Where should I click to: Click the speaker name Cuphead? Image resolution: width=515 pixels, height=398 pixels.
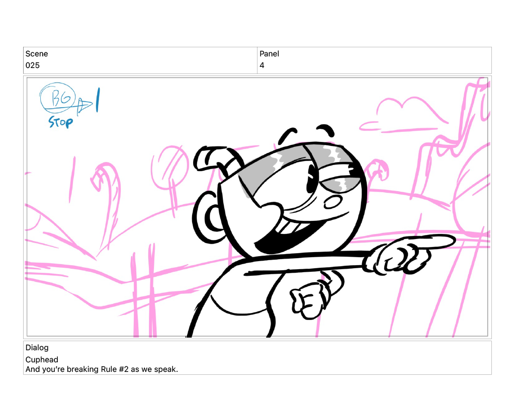coord(42,360)
